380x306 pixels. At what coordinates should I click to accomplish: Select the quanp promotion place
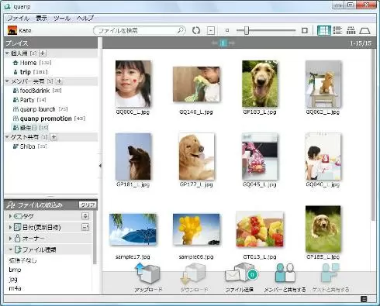click(x=46, y=119)
